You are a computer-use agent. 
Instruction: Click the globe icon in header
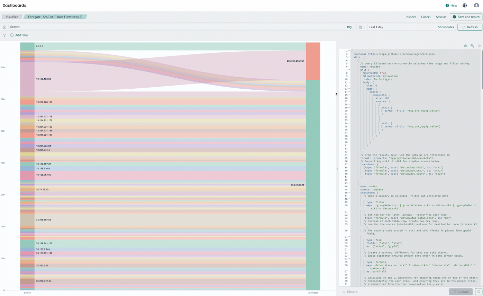(x=465, y=6)
